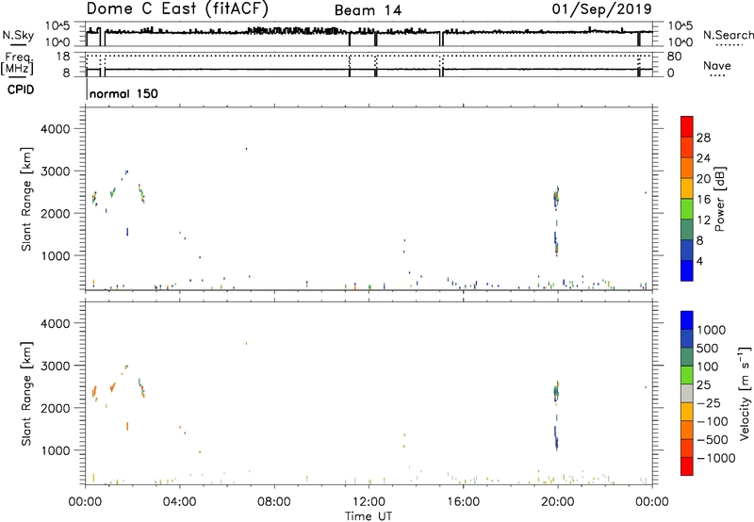Click the blue bottom segment of Power color bar
Viewport: 754px width, 522px height.
(x=687, y=270)
